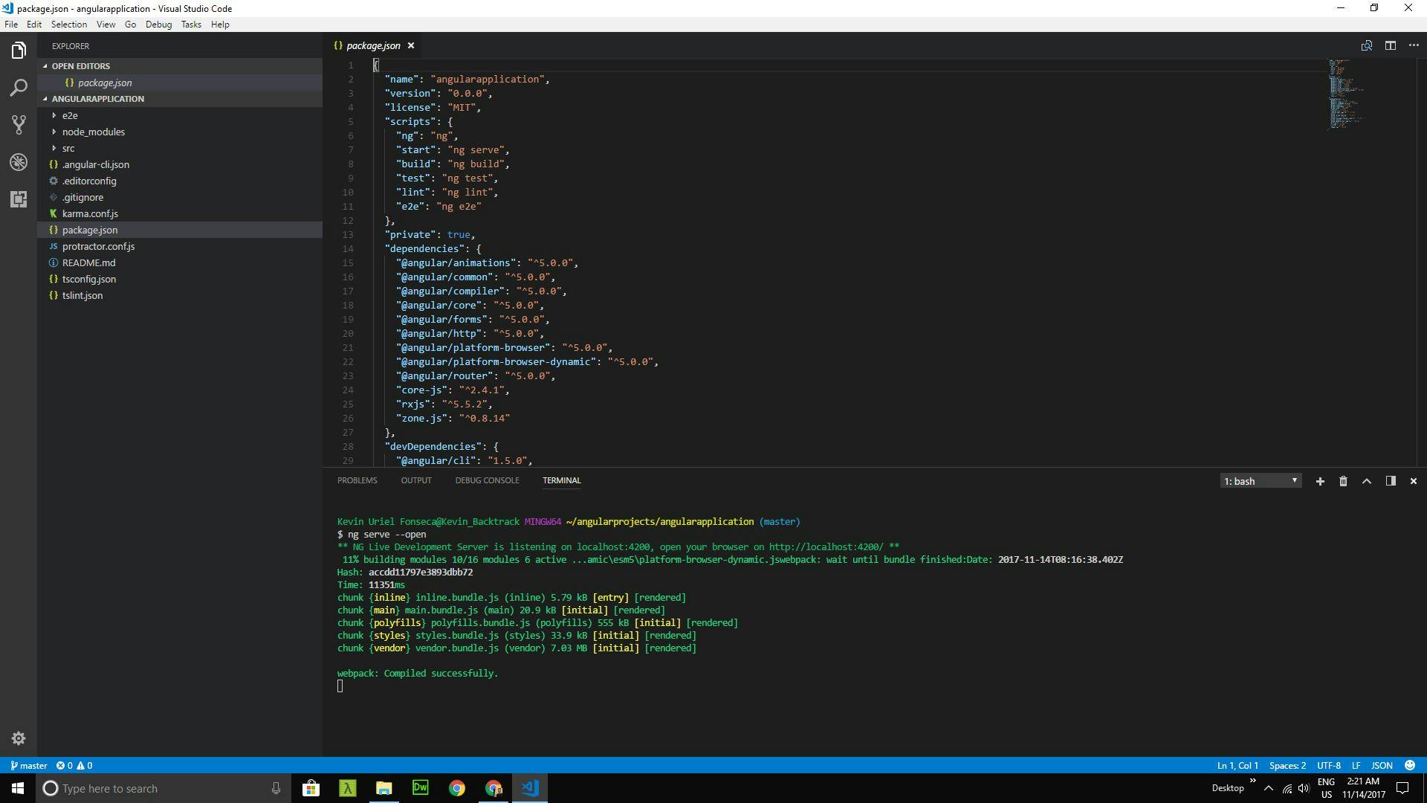Screen dimensions: 1427x803
Task: Open the Source Control view
Action: coord(19,124)
